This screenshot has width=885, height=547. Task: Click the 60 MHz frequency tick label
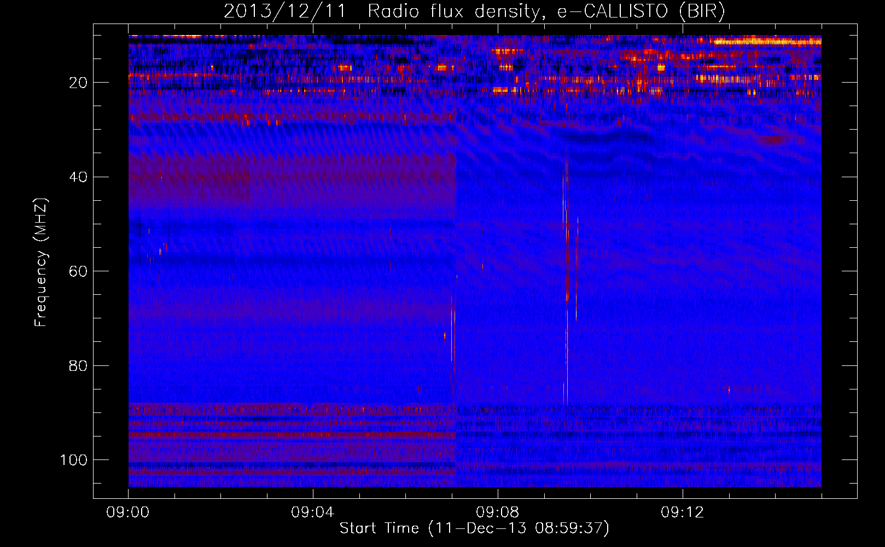tap(79, 271)
